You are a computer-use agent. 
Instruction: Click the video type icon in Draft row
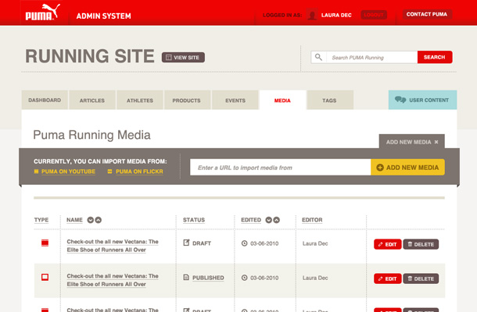[45, 243]
